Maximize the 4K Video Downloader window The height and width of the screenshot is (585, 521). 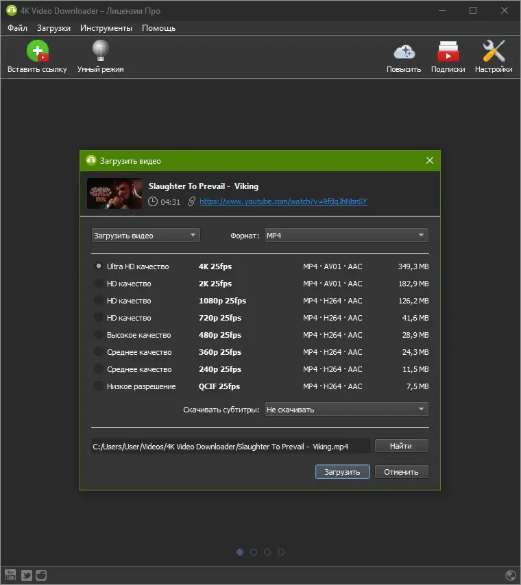pos(473,10)
